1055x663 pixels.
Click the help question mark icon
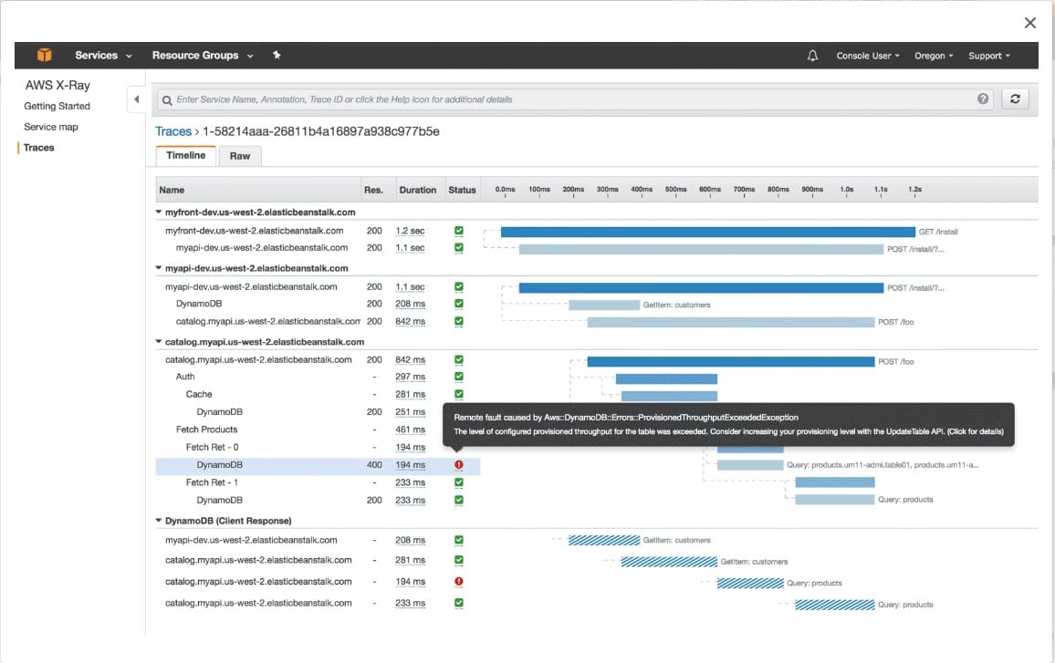coord(983,99)
